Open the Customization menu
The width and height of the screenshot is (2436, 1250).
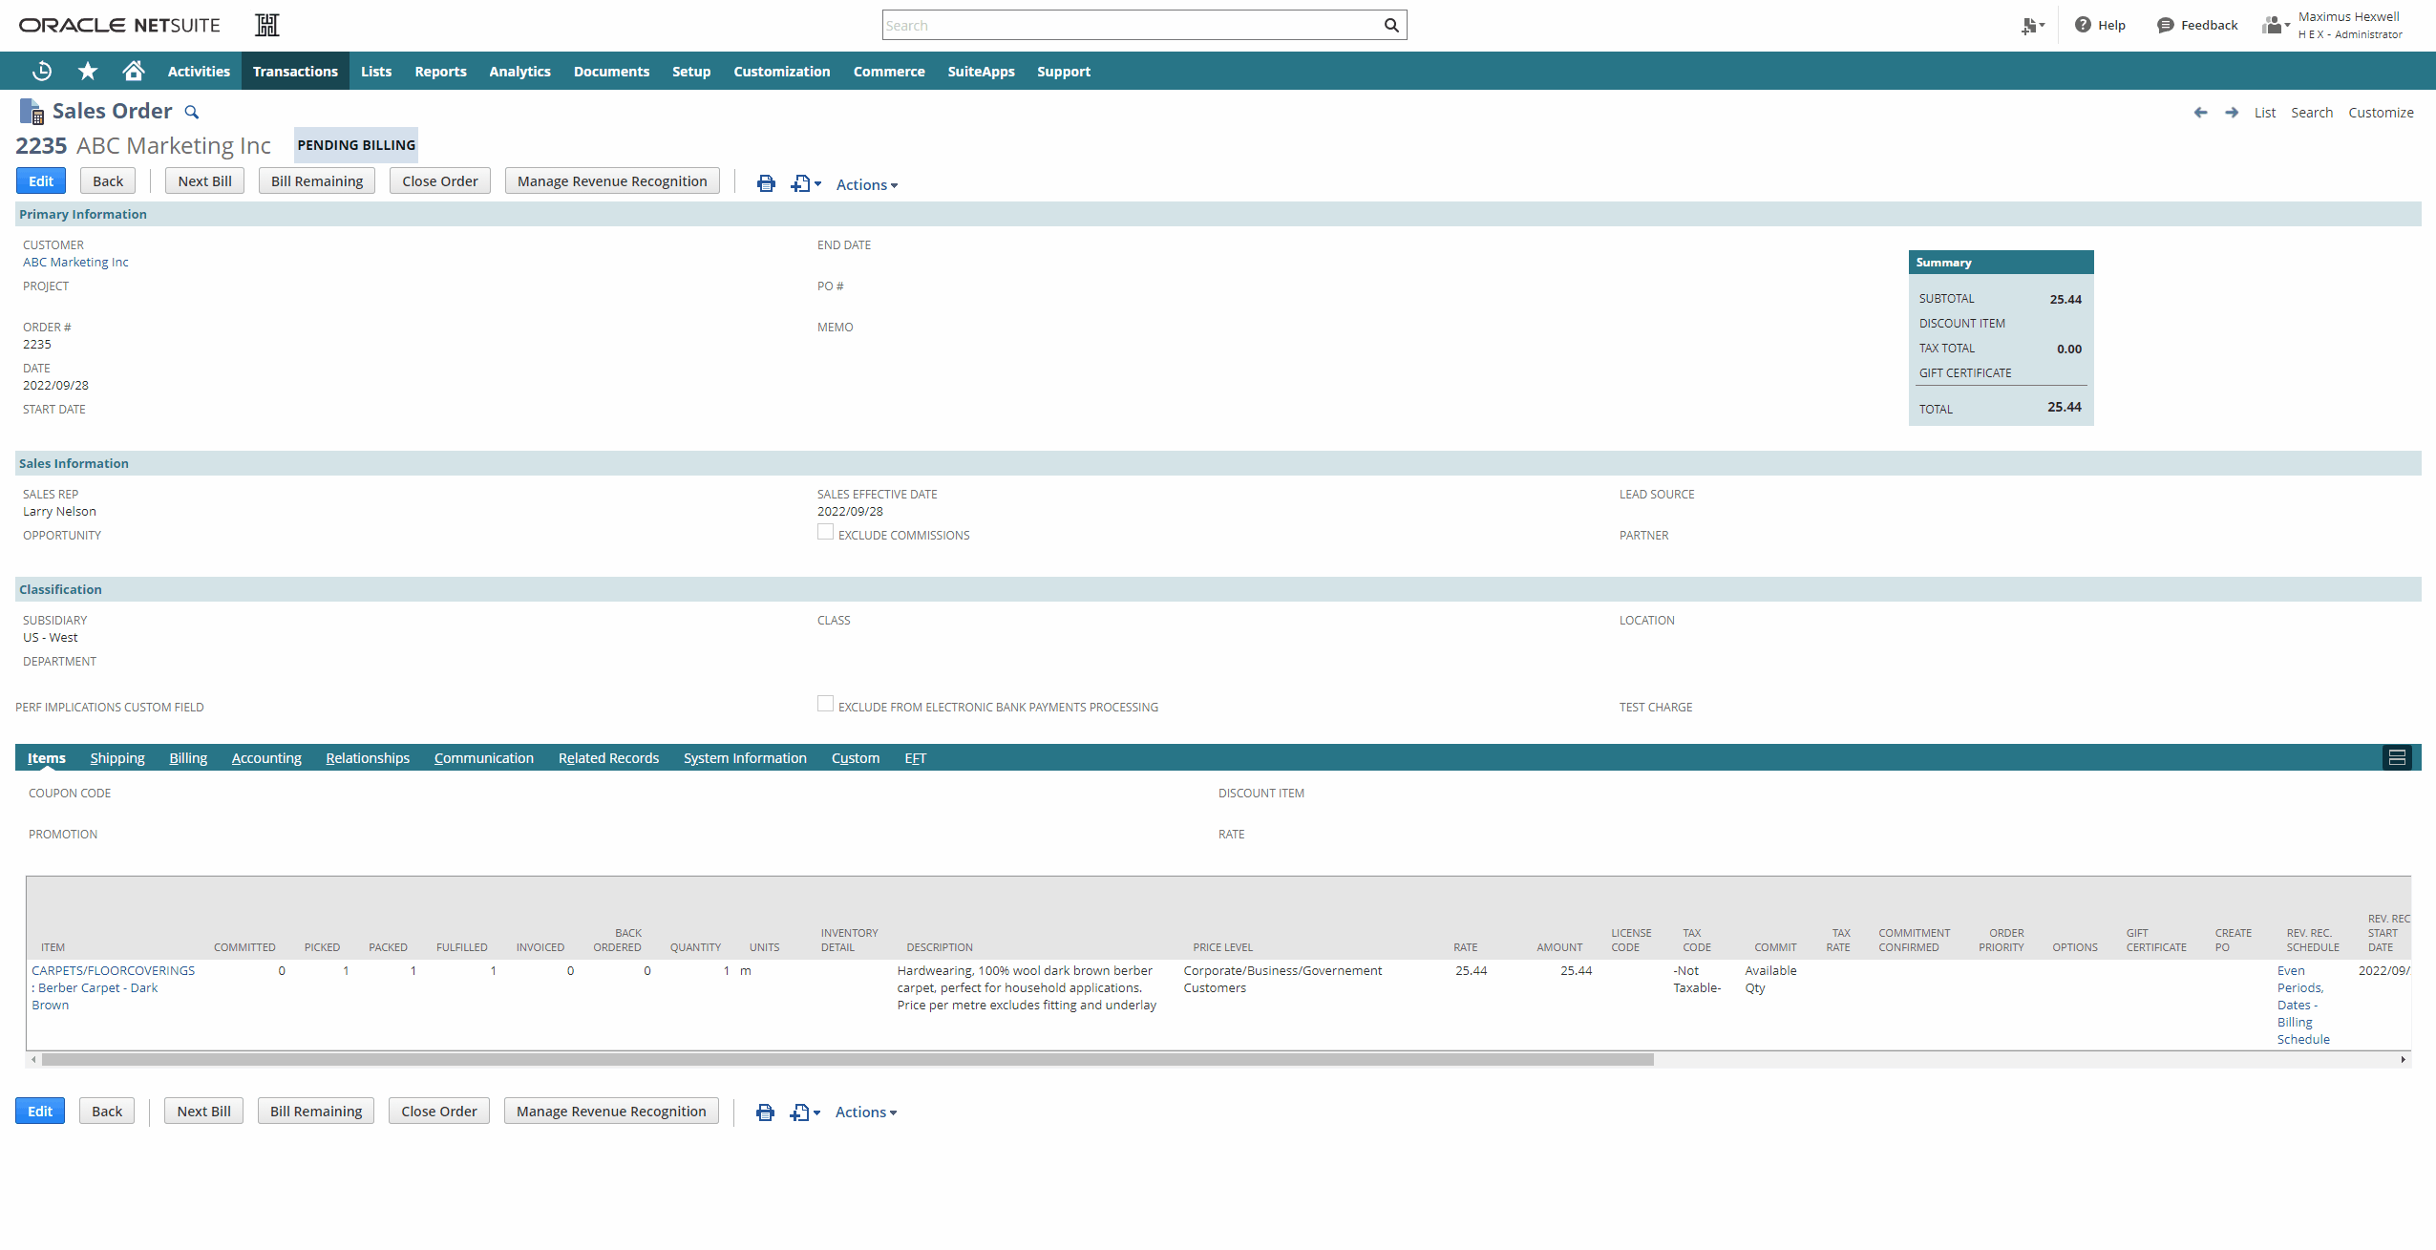pos(781,71)
